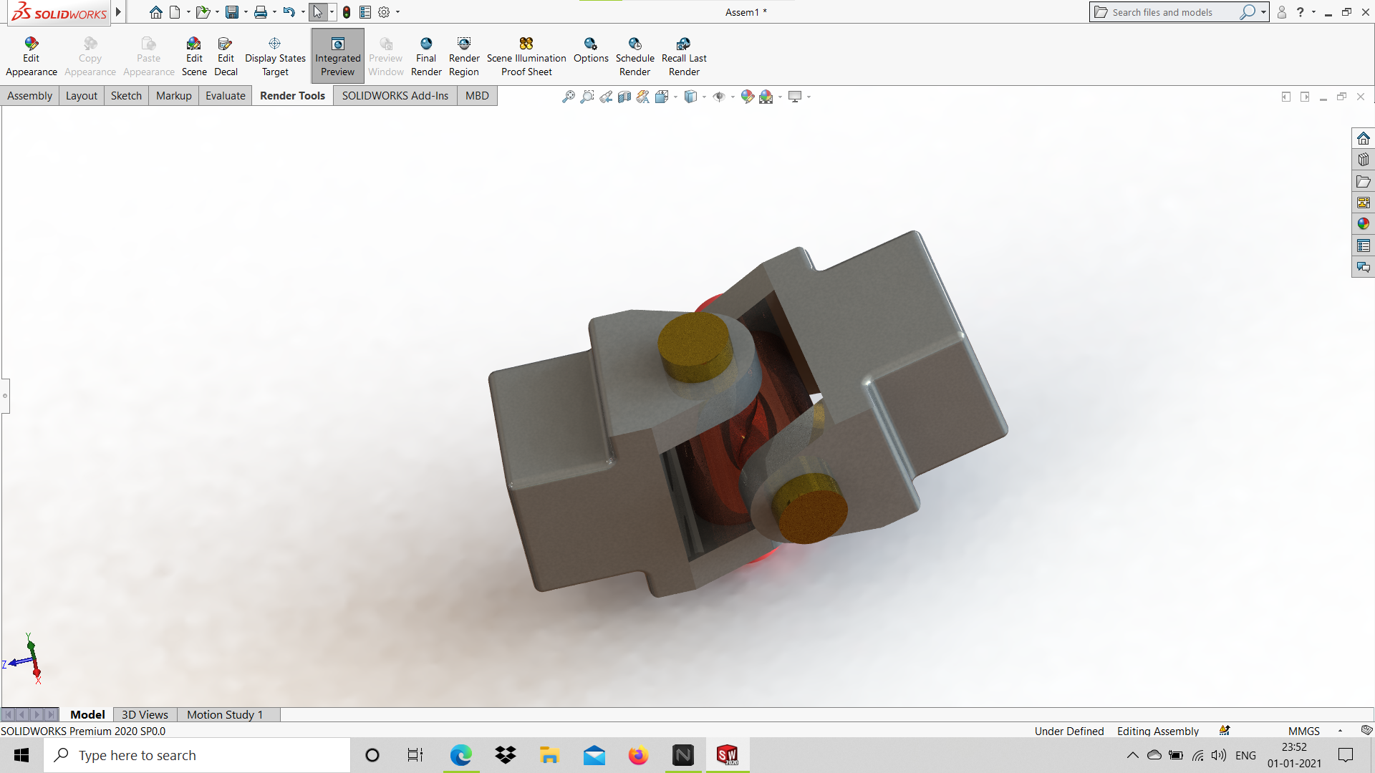The height and width of the screenshot is (773, 1375).
Task: Start Final Render
Action: pyautogui.click(x=426, y=56)
